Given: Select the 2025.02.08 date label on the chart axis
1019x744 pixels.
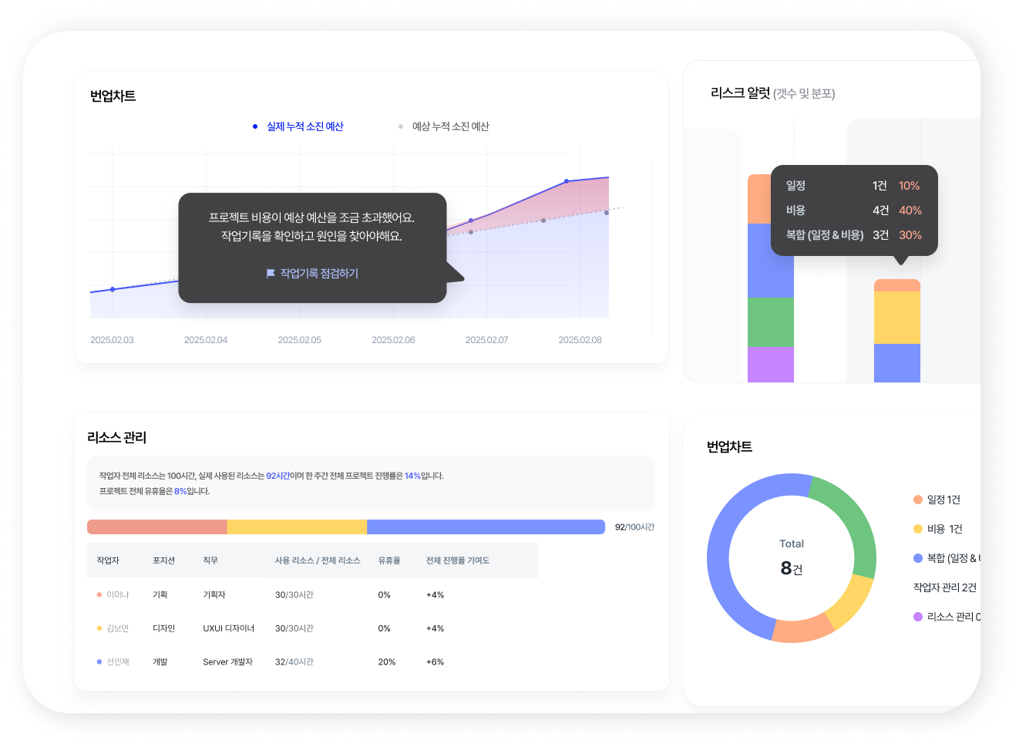Looking at the screenshot, I should click(x=580, y=340).
